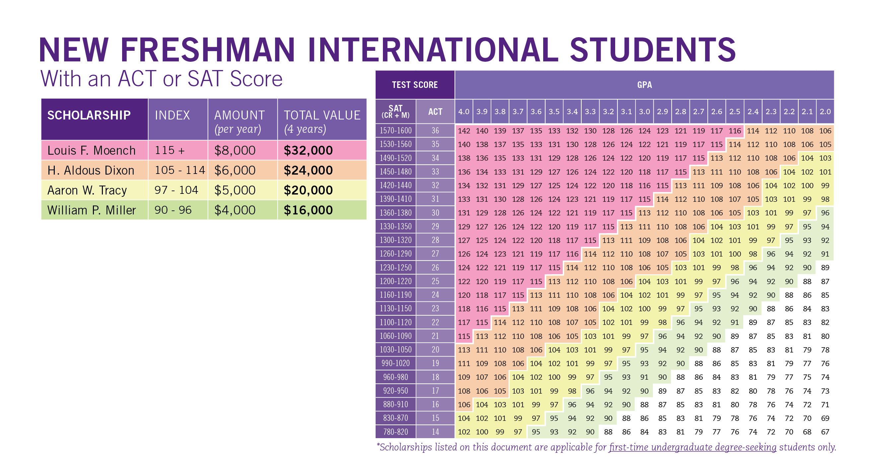Click the ACT column header
The image size is (871, 473).
[x=435, y=112]
